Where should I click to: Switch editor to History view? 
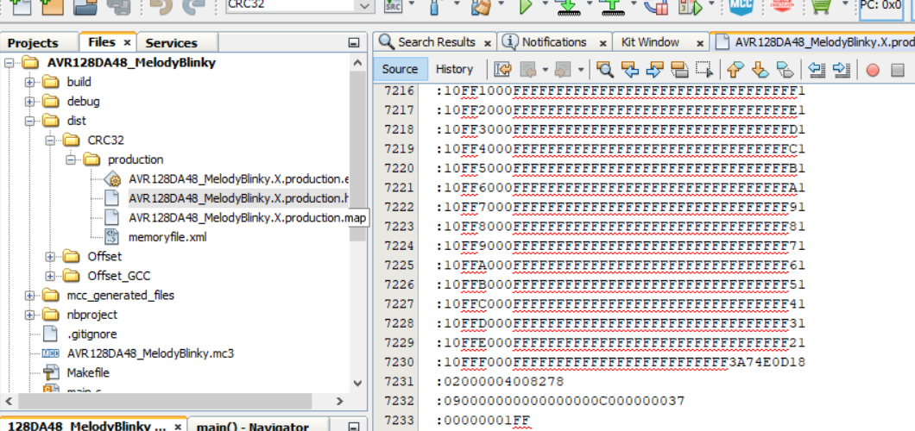(454, 69)
